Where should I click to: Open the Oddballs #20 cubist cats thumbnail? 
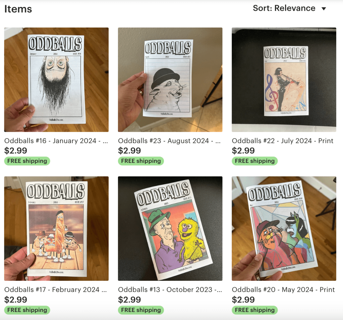coord(284,229)
